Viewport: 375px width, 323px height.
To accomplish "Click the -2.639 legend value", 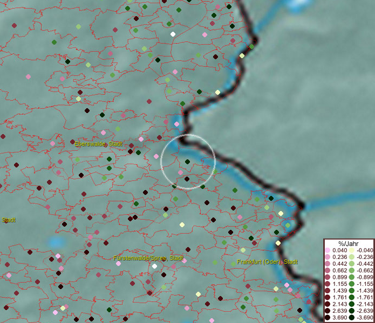I will 365,311.
